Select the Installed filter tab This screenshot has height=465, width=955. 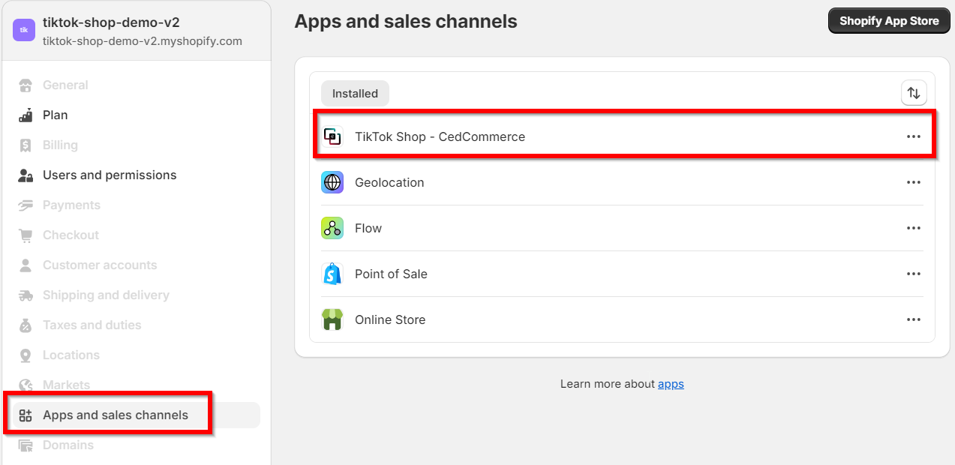[x=355, y=93]
